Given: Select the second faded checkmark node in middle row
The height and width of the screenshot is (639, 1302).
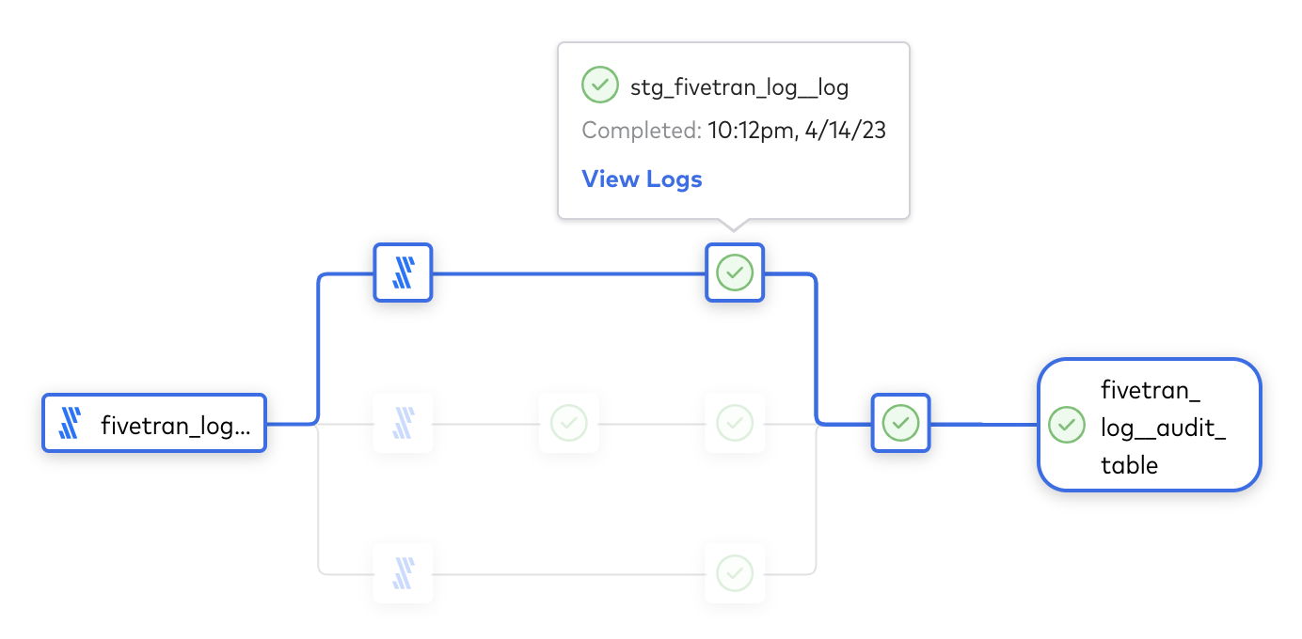Looking at the screenshot, I should tap(735, 423).
